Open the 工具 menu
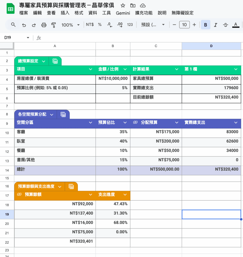This screenshot has height=257, width=243. [106, 13]
